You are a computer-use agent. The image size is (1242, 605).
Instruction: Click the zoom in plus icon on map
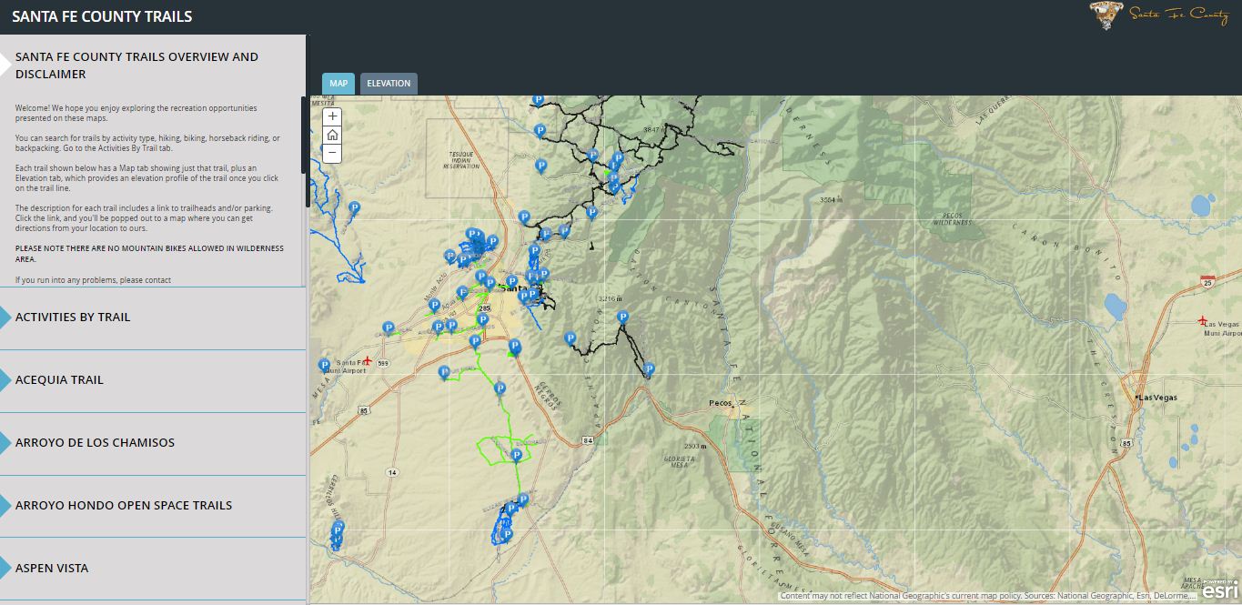click(x=332, y=116)
